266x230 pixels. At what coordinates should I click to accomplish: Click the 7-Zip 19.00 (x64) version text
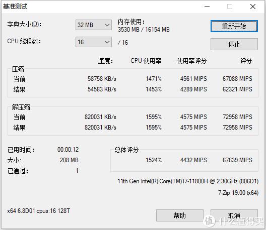[x=238, y=193]
